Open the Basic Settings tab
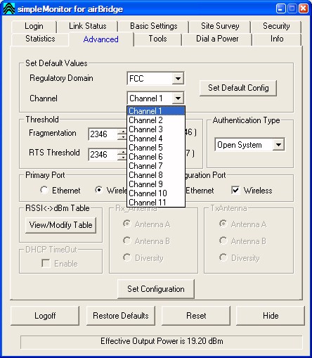The height and width of the screenshot is (358, 312). point(154,26)
